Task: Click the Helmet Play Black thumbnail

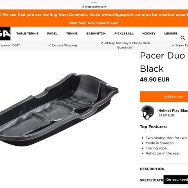Action: pos(148,112)
